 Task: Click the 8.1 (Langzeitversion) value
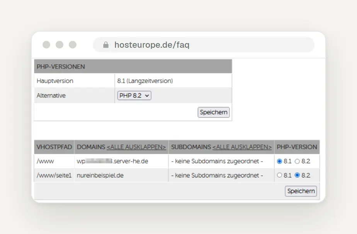145,81
